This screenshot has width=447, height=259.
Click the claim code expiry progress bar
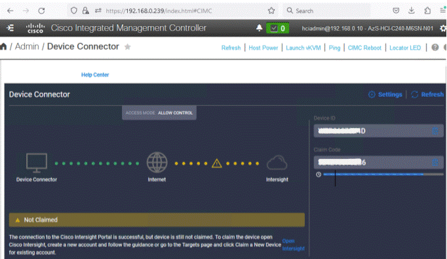pos(383,175)
